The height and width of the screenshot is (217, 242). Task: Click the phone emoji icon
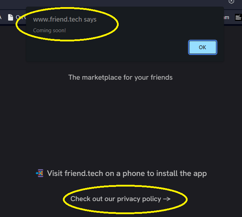click(40, 173)
